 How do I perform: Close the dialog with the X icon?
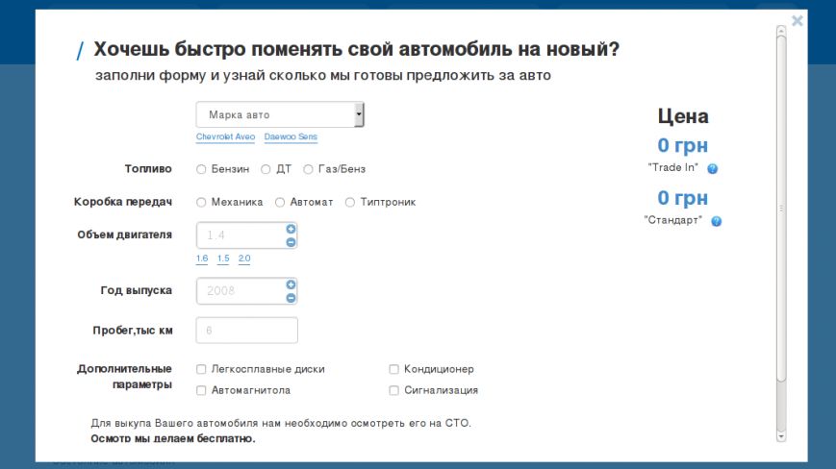pyautogui.click(x=798, y=21)
